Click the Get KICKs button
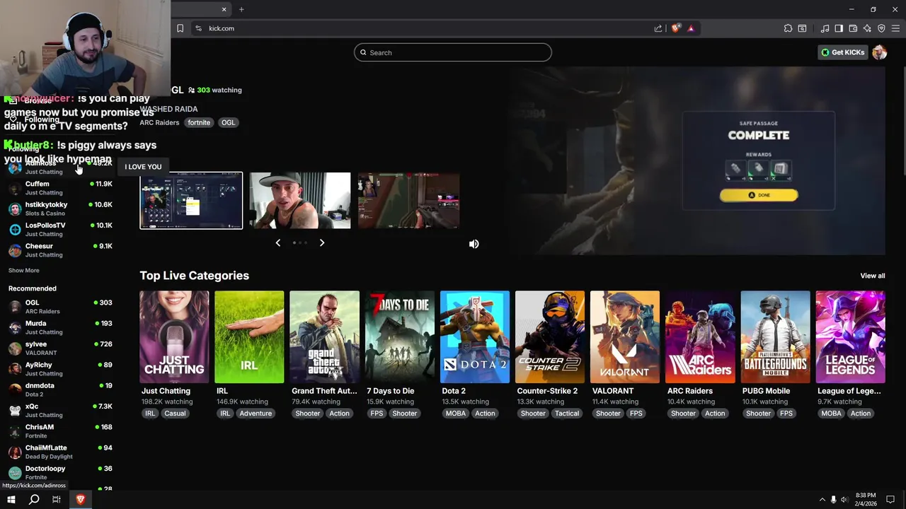The image size is (906, 509). coord(843,52)
